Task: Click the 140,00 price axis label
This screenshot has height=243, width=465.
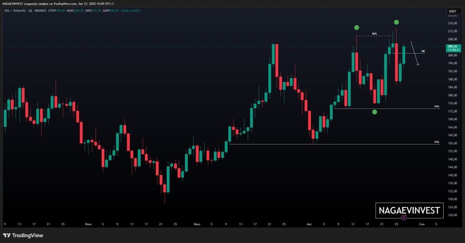Action: tap(452, 175)
